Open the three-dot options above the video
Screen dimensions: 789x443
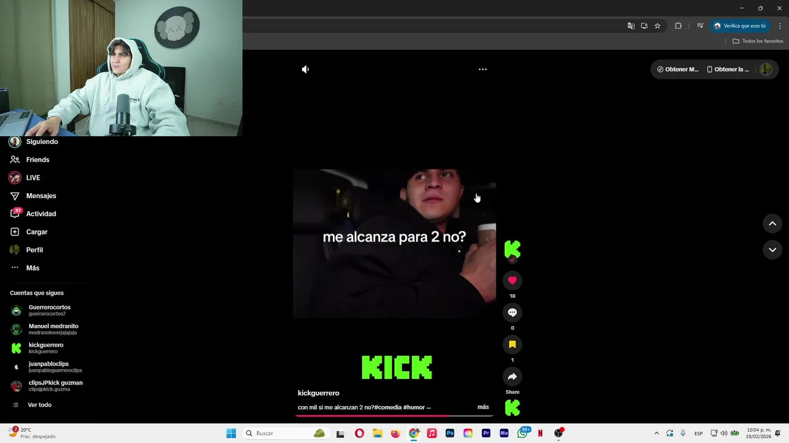point(483,70)
